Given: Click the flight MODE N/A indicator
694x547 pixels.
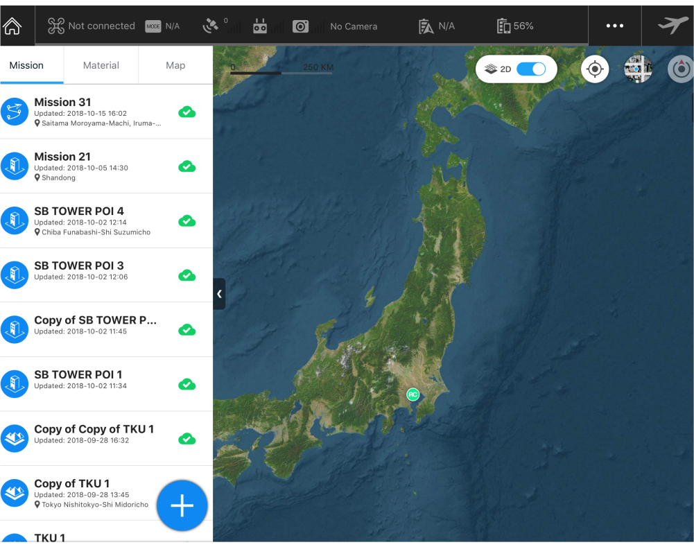Looking at the screenshot, I should point(162,26).
